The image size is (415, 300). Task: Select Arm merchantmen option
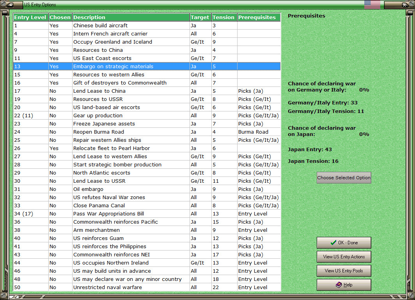click(x=147, y=230)
